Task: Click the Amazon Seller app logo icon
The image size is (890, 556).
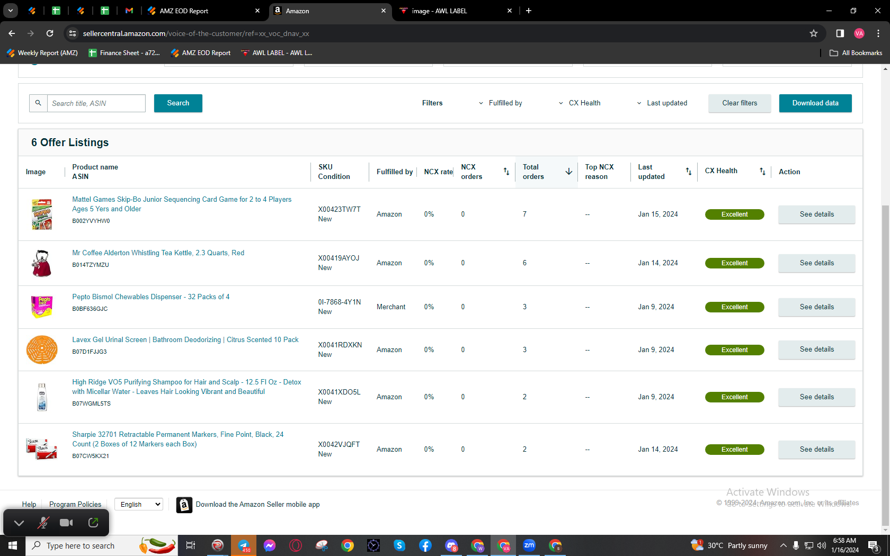Action: [184, 505]
